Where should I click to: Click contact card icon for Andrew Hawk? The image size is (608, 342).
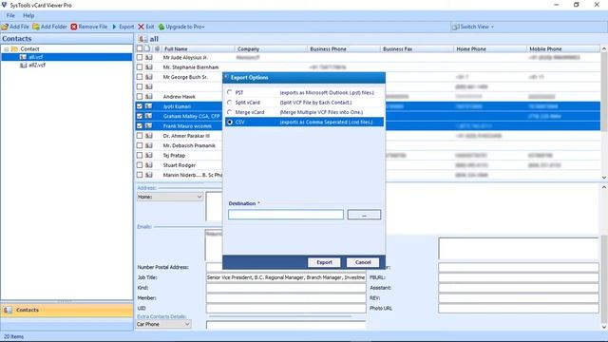pyautogui.click(x=149, y=97)
